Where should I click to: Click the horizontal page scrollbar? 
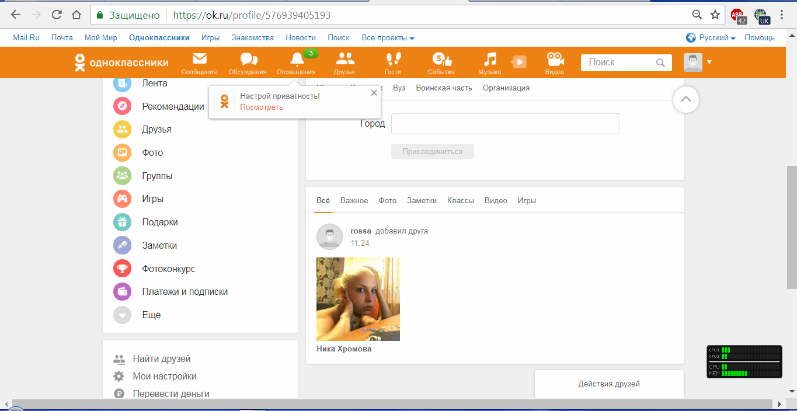pos(392,405)
